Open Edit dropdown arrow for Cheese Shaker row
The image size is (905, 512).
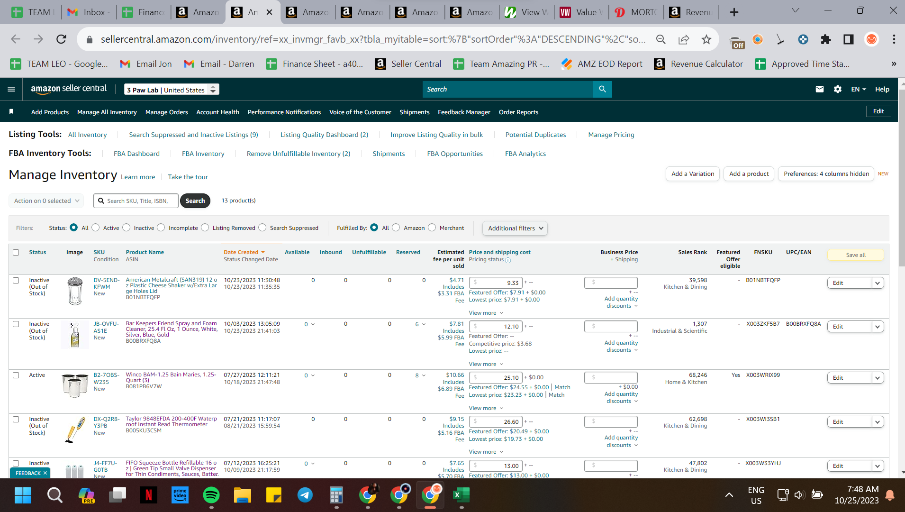(878, 283)
